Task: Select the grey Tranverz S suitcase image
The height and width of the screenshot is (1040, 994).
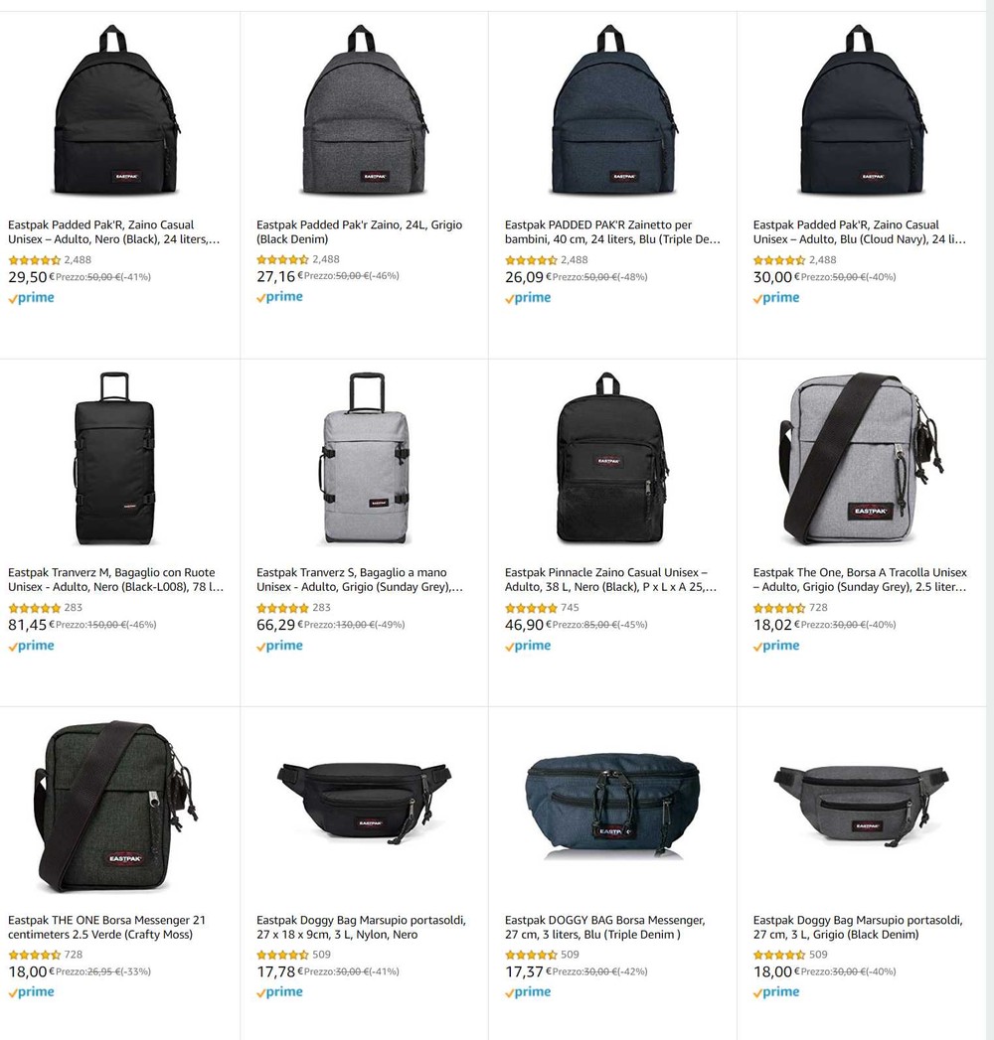Action: click(366, 458)
